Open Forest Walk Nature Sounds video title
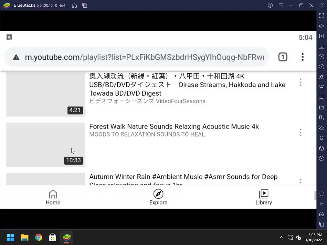327x245 pixels. click(174, 126)
